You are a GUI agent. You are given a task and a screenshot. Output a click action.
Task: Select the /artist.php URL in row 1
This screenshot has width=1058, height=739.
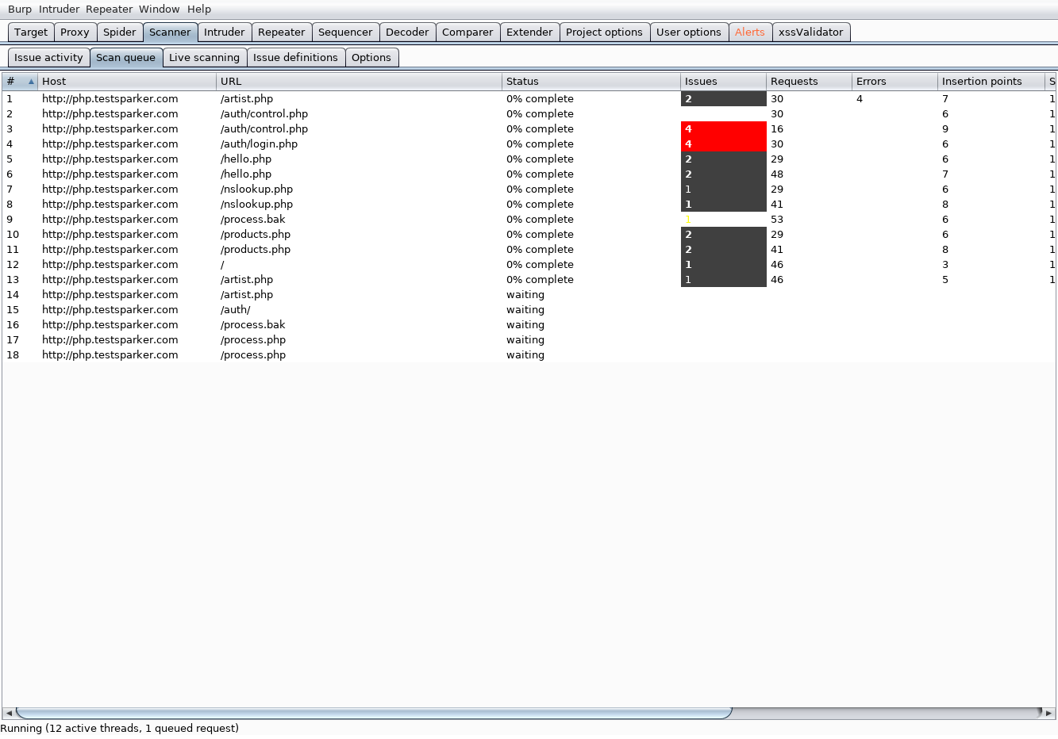point(247,99)
